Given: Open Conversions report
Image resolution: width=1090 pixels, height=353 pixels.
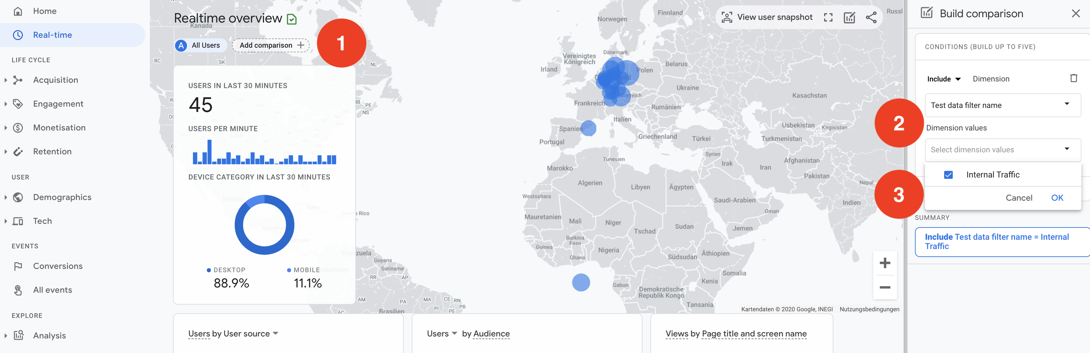Looking at the screenshot, I should [58, 266].
